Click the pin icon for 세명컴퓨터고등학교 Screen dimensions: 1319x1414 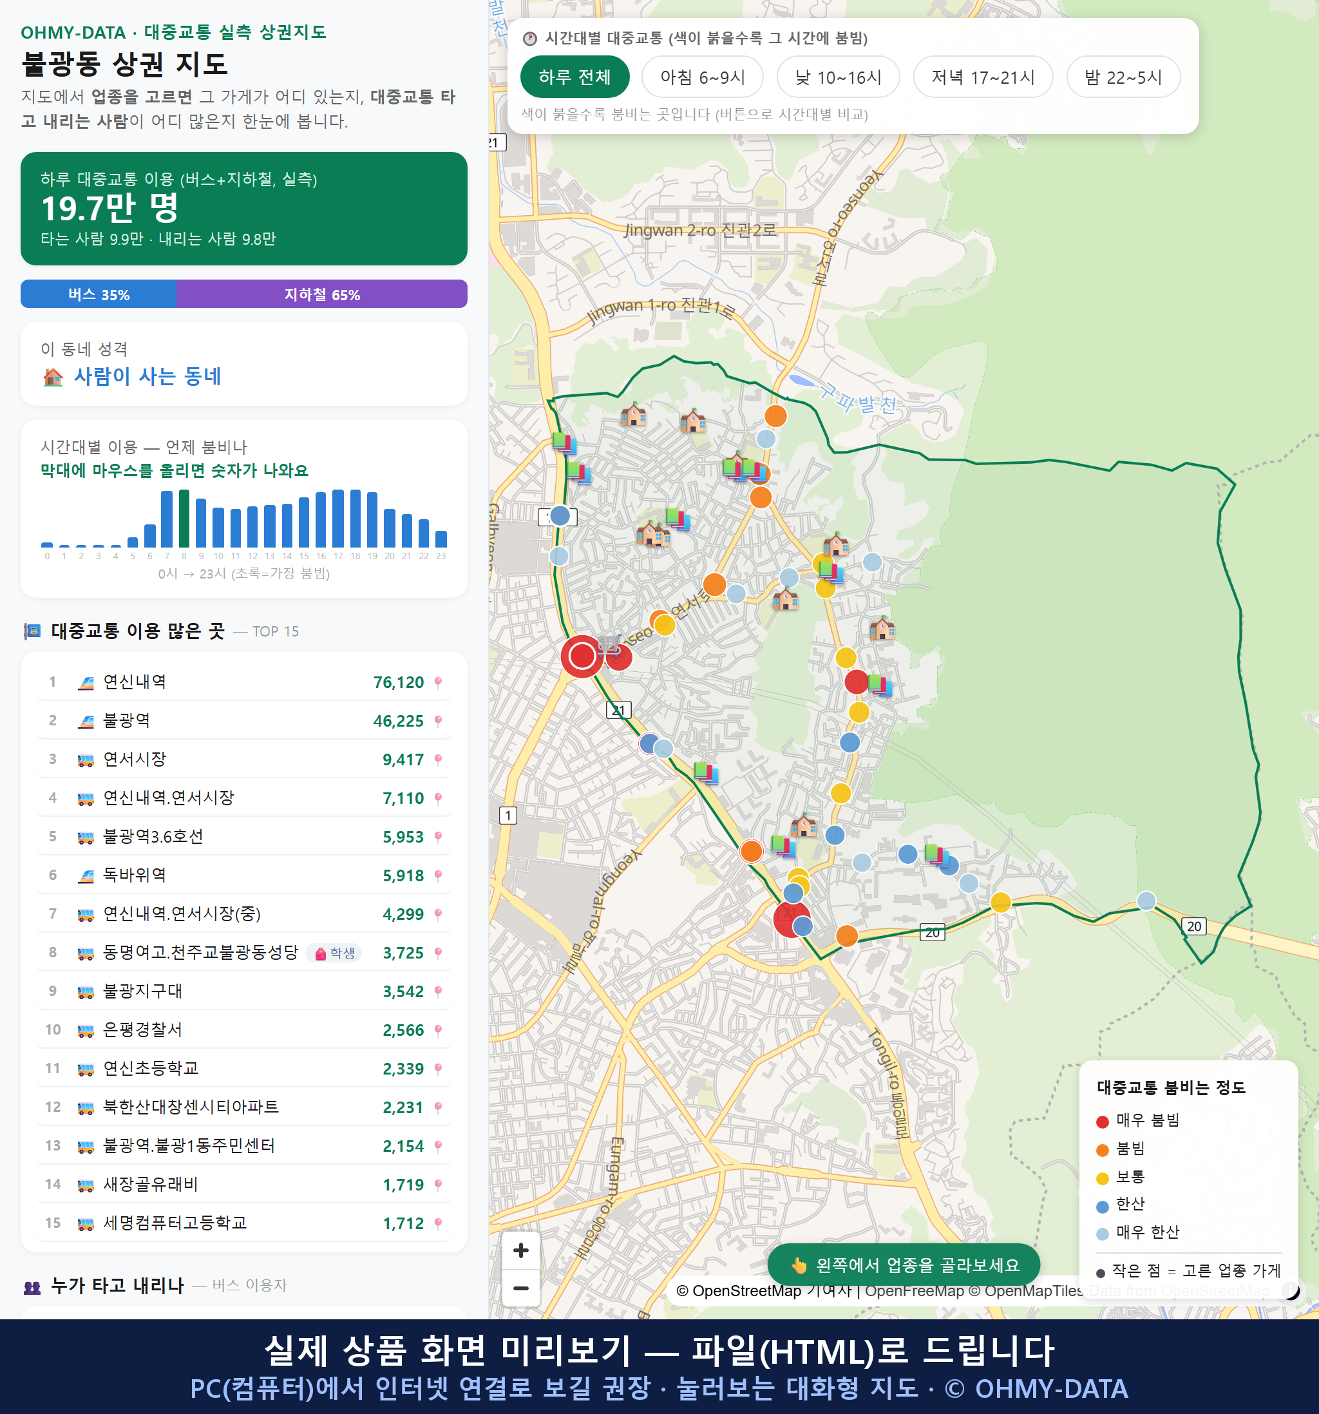coord(438,1223)
